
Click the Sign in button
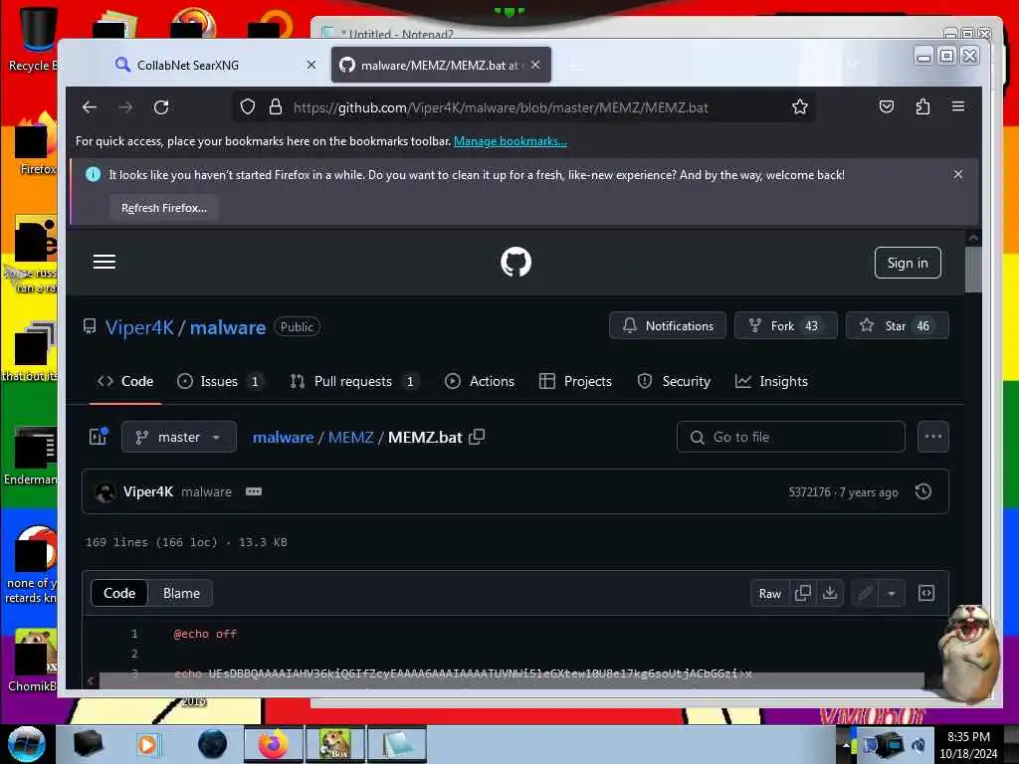click(908, 263)
